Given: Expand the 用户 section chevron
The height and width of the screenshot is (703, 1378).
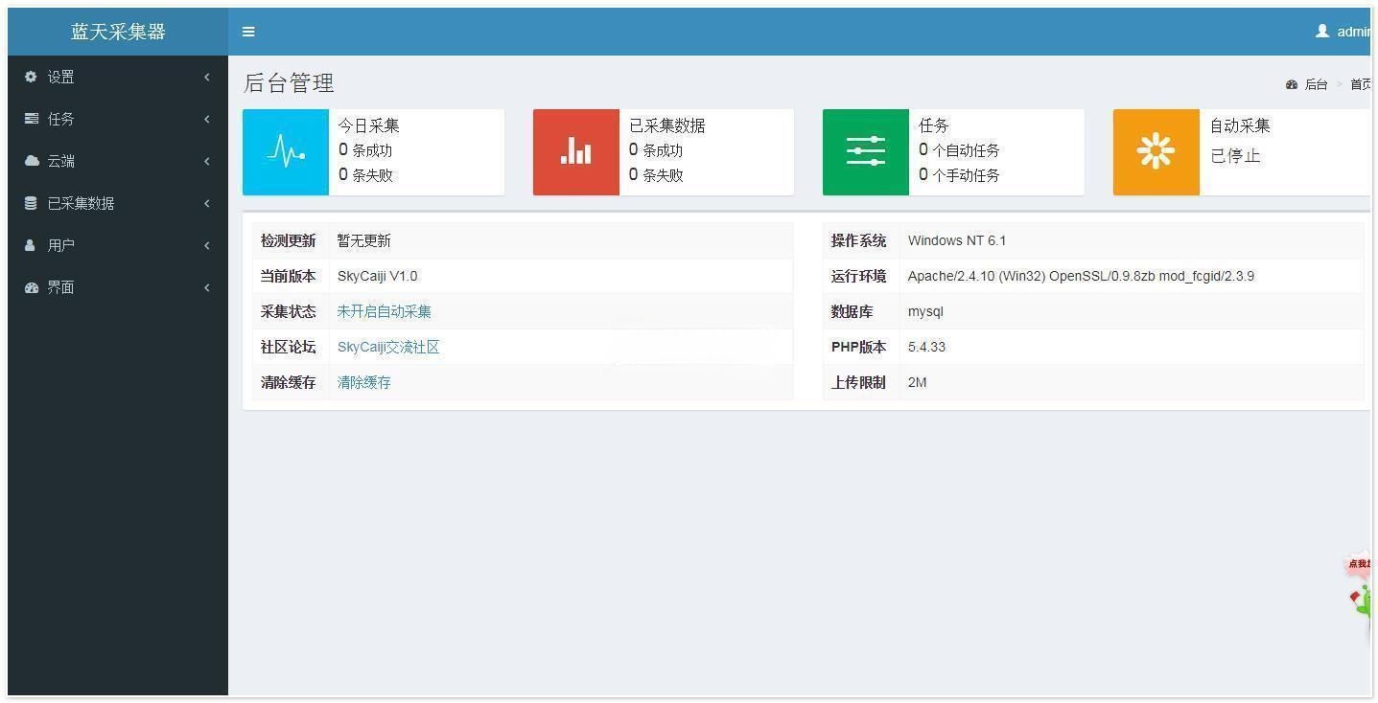Looking at the screenshot, I should tap(207, 245).
